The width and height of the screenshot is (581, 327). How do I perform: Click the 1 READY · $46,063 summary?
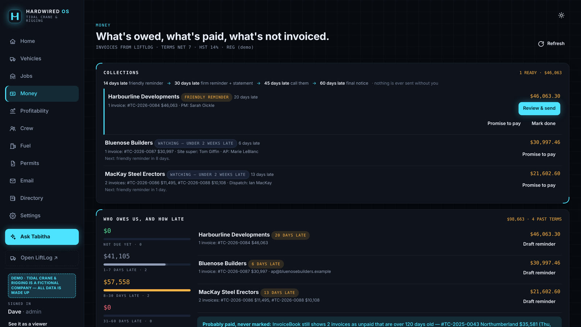click(540, 73)
